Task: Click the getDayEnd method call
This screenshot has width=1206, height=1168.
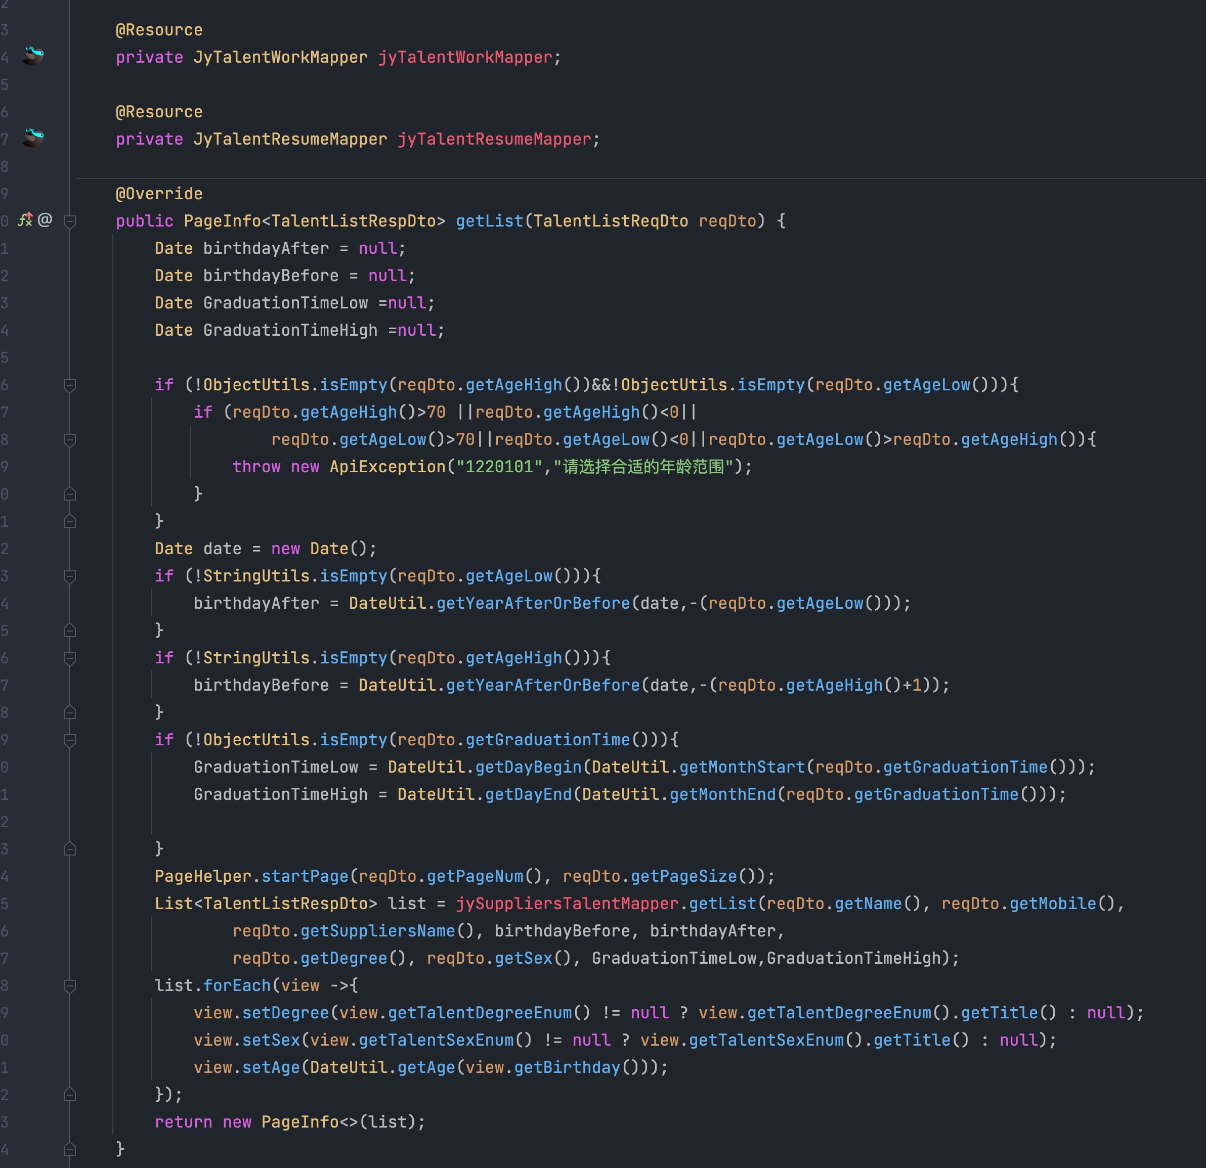Action: pos(529,794)
